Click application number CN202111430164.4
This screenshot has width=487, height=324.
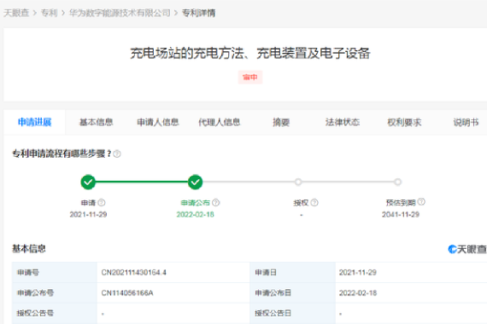click(133, 273)
